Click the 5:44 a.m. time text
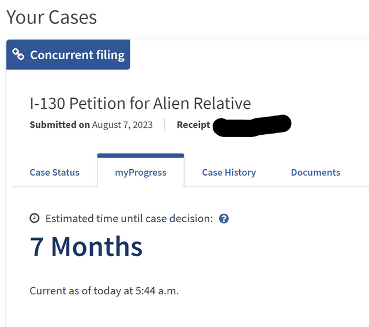This screenshot has height=327, width=369. [157, 291]
